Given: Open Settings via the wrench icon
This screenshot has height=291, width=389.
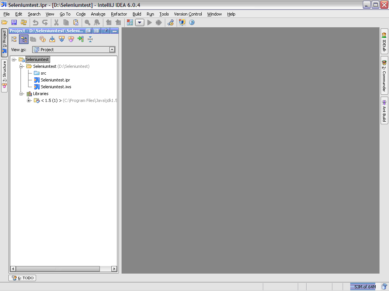Looking at the screenshot, I should coord(171,22).
